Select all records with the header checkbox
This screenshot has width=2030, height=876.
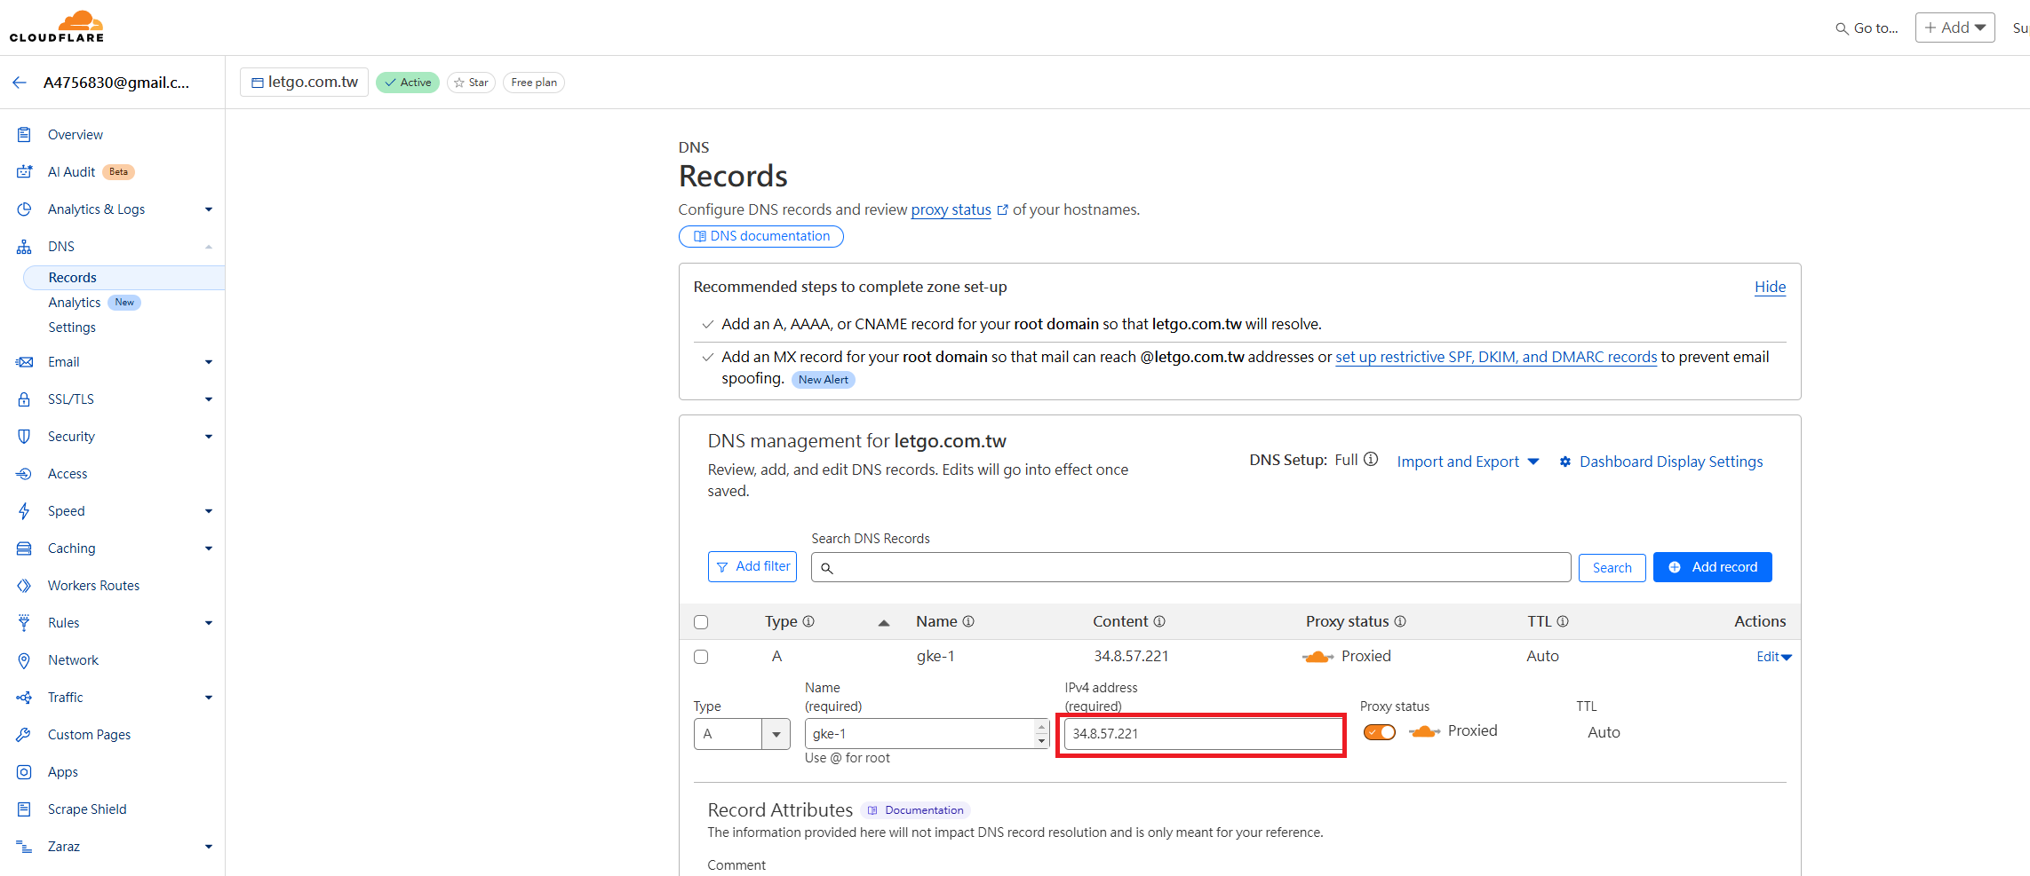tap(701, 621)
